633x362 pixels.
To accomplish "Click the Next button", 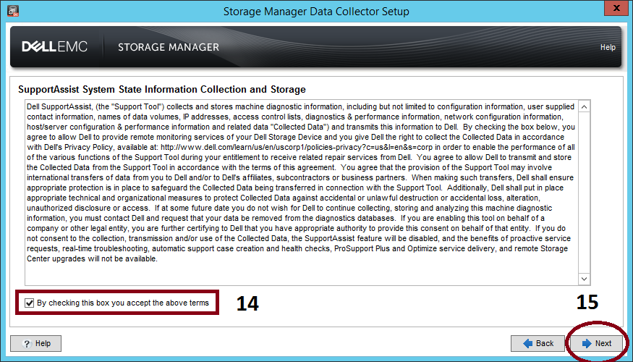I will tap(596, 343).
